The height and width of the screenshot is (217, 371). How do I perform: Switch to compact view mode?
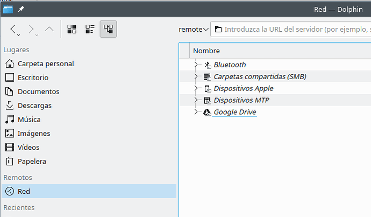pos(90,29)
